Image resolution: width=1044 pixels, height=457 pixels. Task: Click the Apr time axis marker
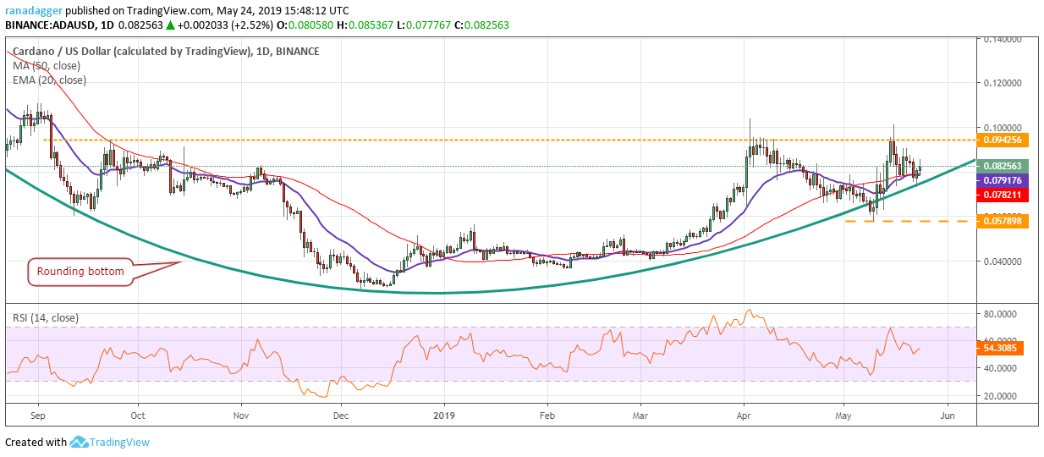click(745, 416)
